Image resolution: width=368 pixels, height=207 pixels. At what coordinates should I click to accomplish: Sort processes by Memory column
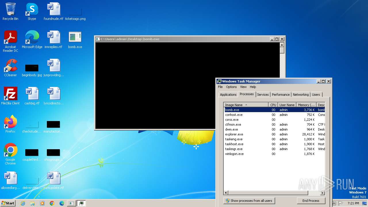306,105
